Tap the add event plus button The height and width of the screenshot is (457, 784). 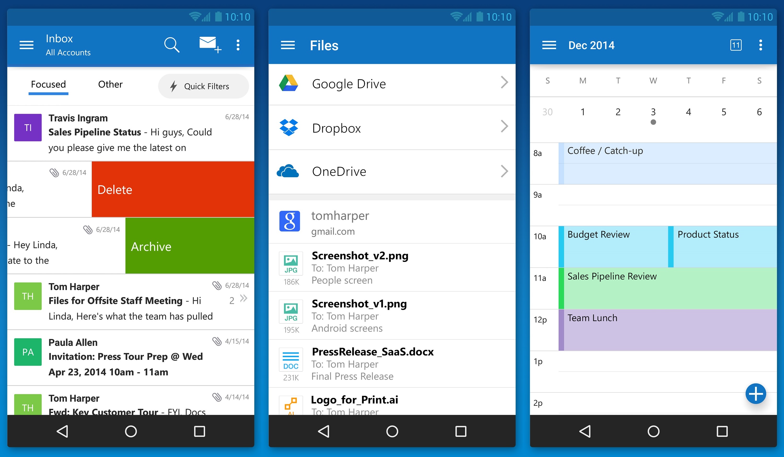(x=757, y=396)
